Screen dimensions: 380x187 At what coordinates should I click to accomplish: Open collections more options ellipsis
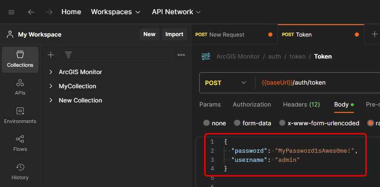coord(181,55)
